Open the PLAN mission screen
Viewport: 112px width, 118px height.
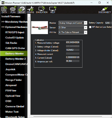(x=13, y=10)
